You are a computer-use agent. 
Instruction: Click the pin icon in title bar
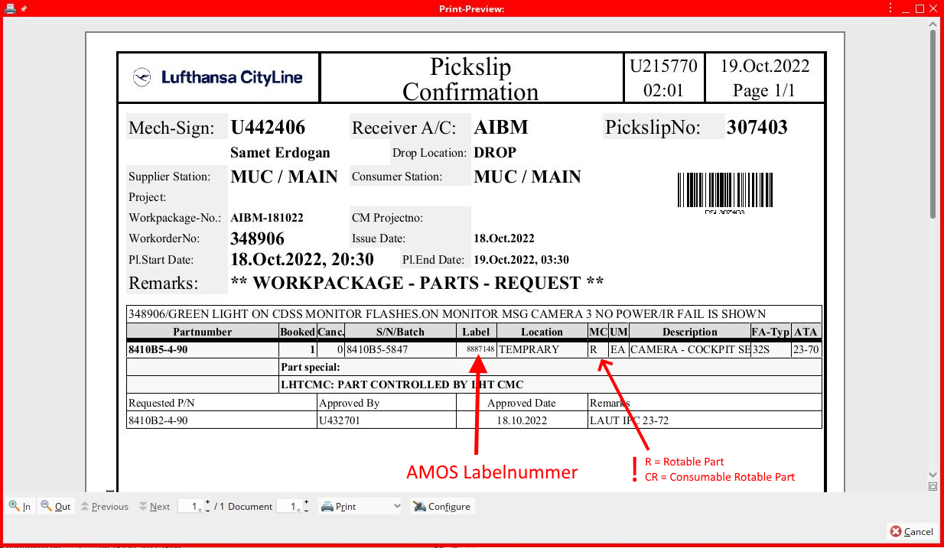tap(24, 8)
